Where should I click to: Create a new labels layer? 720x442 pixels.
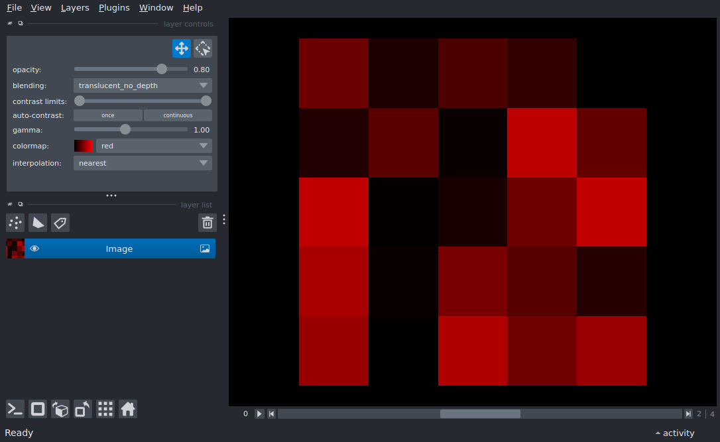point(60,223)
